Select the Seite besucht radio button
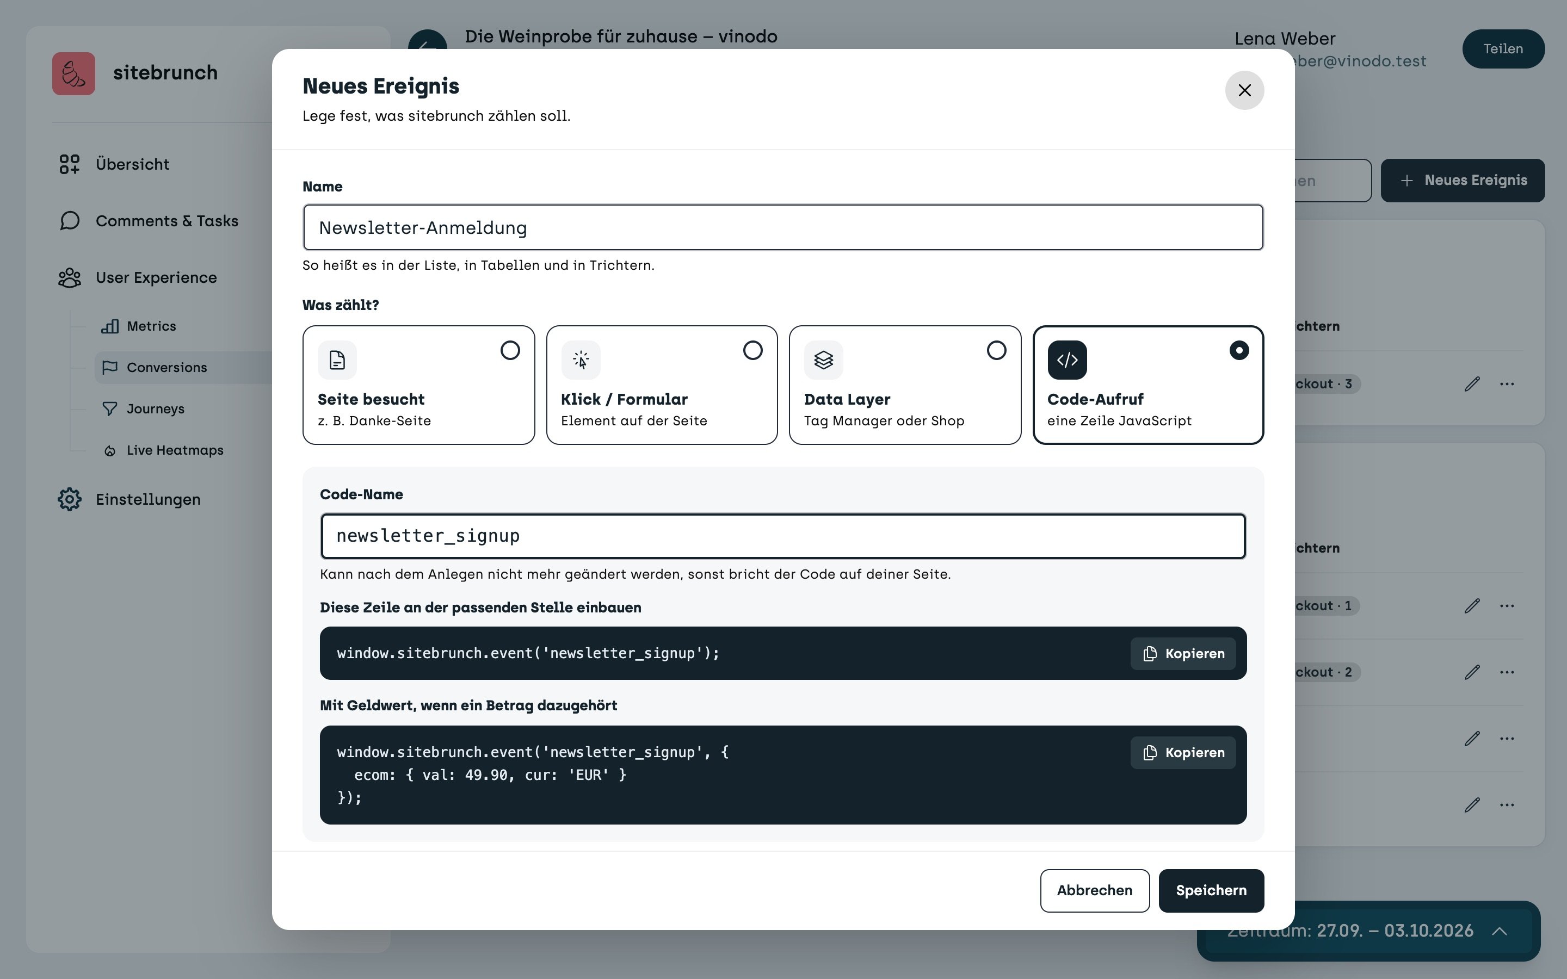1567x979 pixels. (510, 350)
